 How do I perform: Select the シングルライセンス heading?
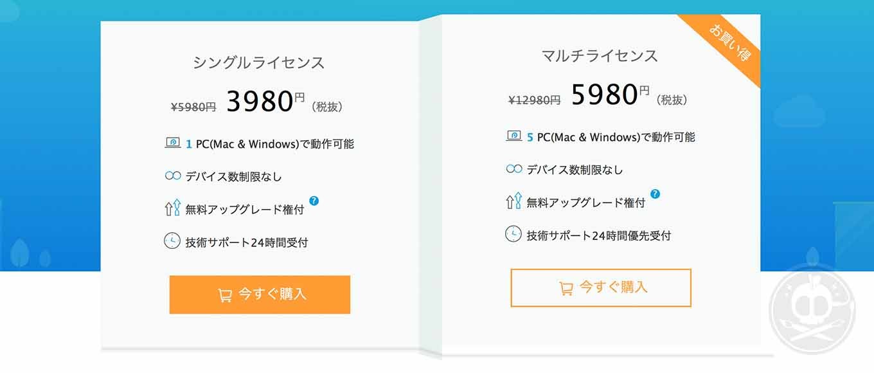pos(259,62)
